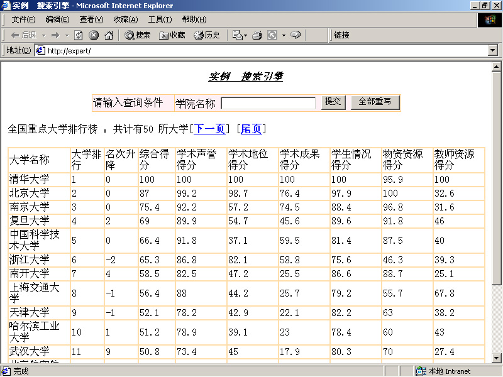Click the 75.4 score in 南京大学 row
The height and width of the screenshot is (377, 503).
coord(150,207)
